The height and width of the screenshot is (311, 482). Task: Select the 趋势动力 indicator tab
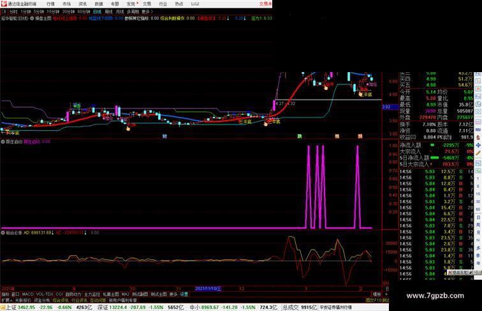pos(73,294)
